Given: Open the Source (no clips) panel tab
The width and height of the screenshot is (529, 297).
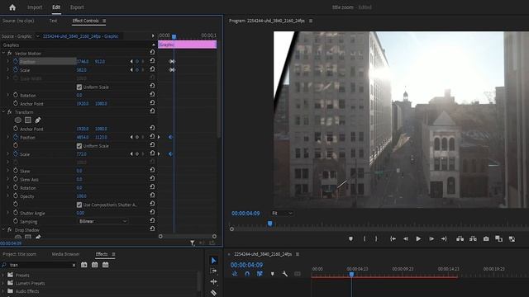Looking at the screenshot, I should pyautogui.click(x=18, y=21).
